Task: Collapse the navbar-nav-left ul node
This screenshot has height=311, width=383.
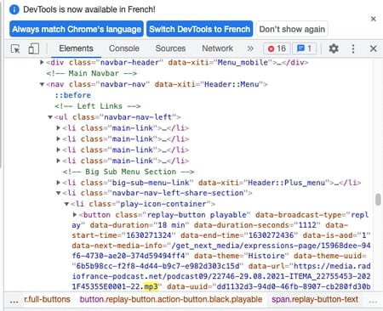Action: coord(50,117)
